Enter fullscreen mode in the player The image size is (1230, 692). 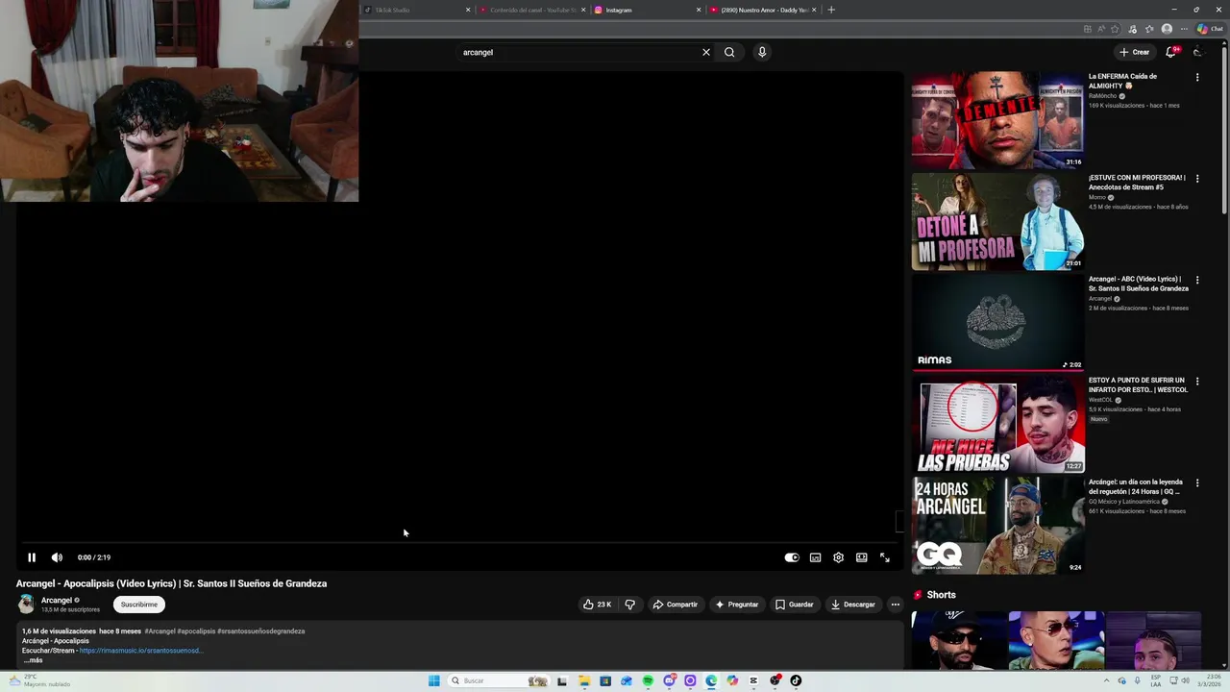pos(885,557)
